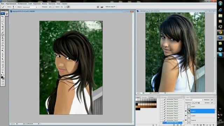Select the Rectangular Marquee tool
Screen dimensions: 224x126
click(x=2, y=19)
